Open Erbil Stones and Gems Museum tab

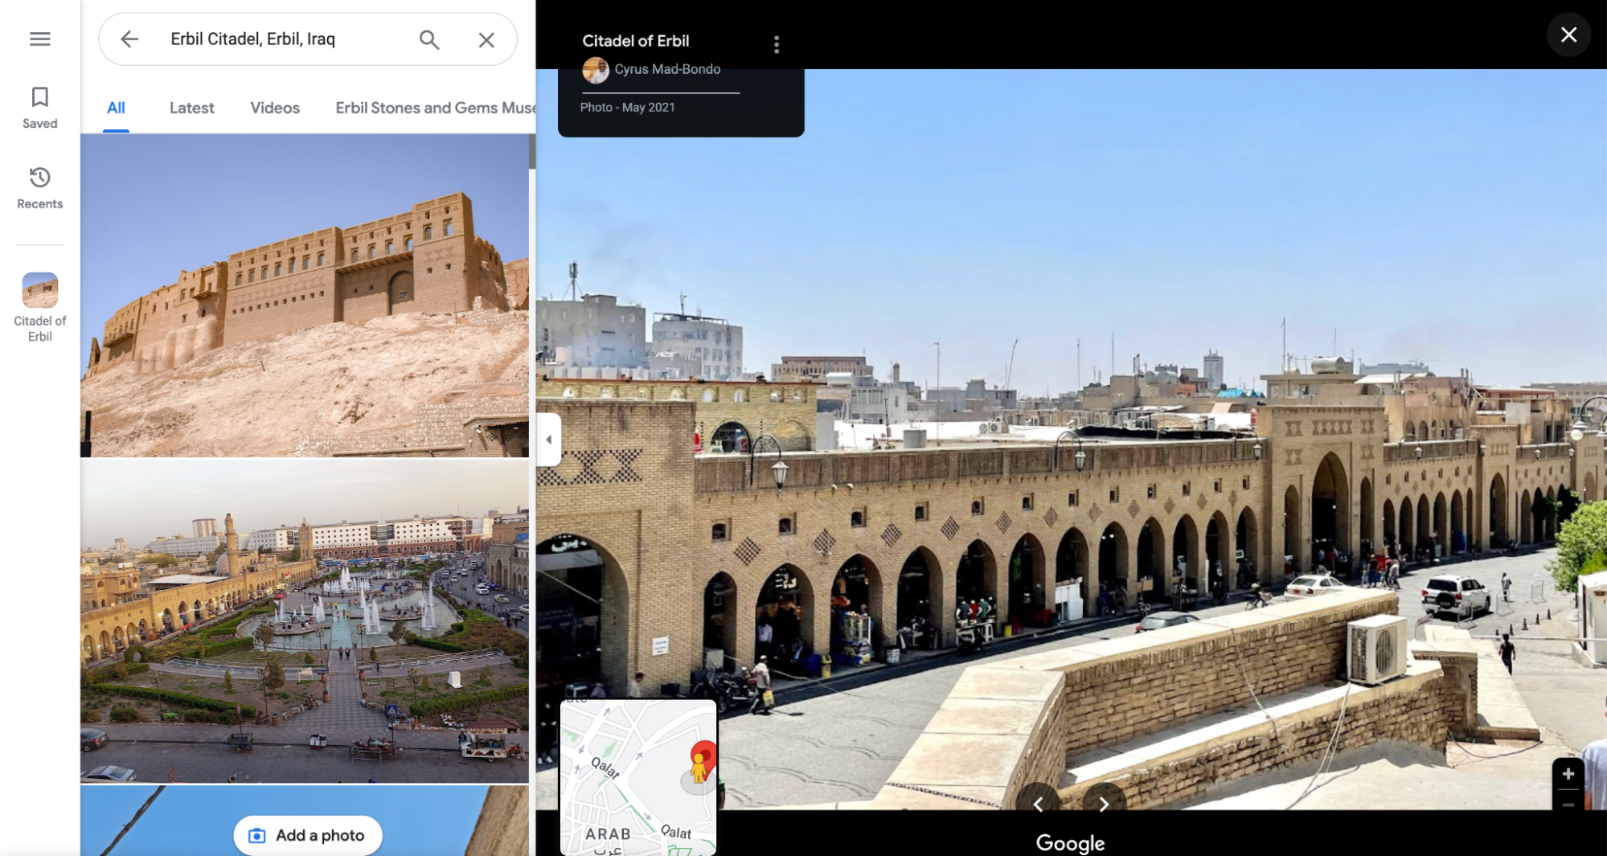tap(434, 108)
